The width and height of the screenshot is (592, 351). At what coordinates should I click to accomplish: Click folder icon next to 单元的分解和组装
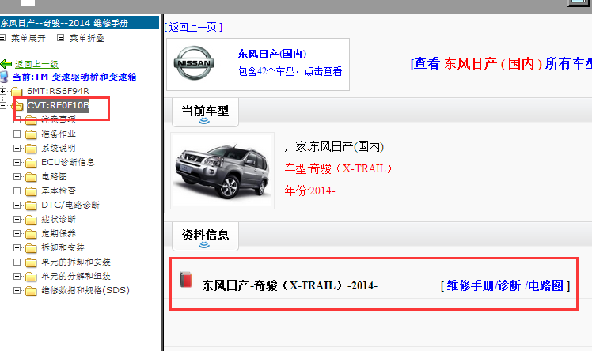tap(31, 277)
